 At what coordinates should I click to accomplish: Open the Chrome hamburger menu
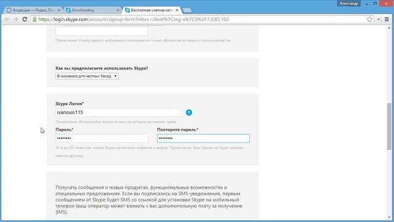tap(387, 19)
